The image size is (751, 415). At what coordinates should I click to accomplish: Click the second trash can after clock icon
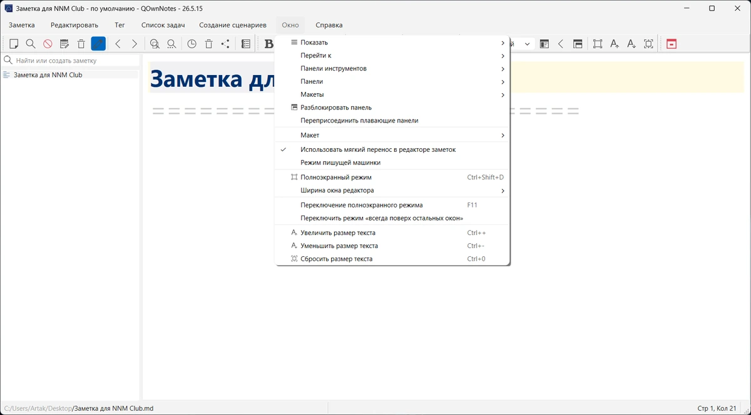coord(209,44)
